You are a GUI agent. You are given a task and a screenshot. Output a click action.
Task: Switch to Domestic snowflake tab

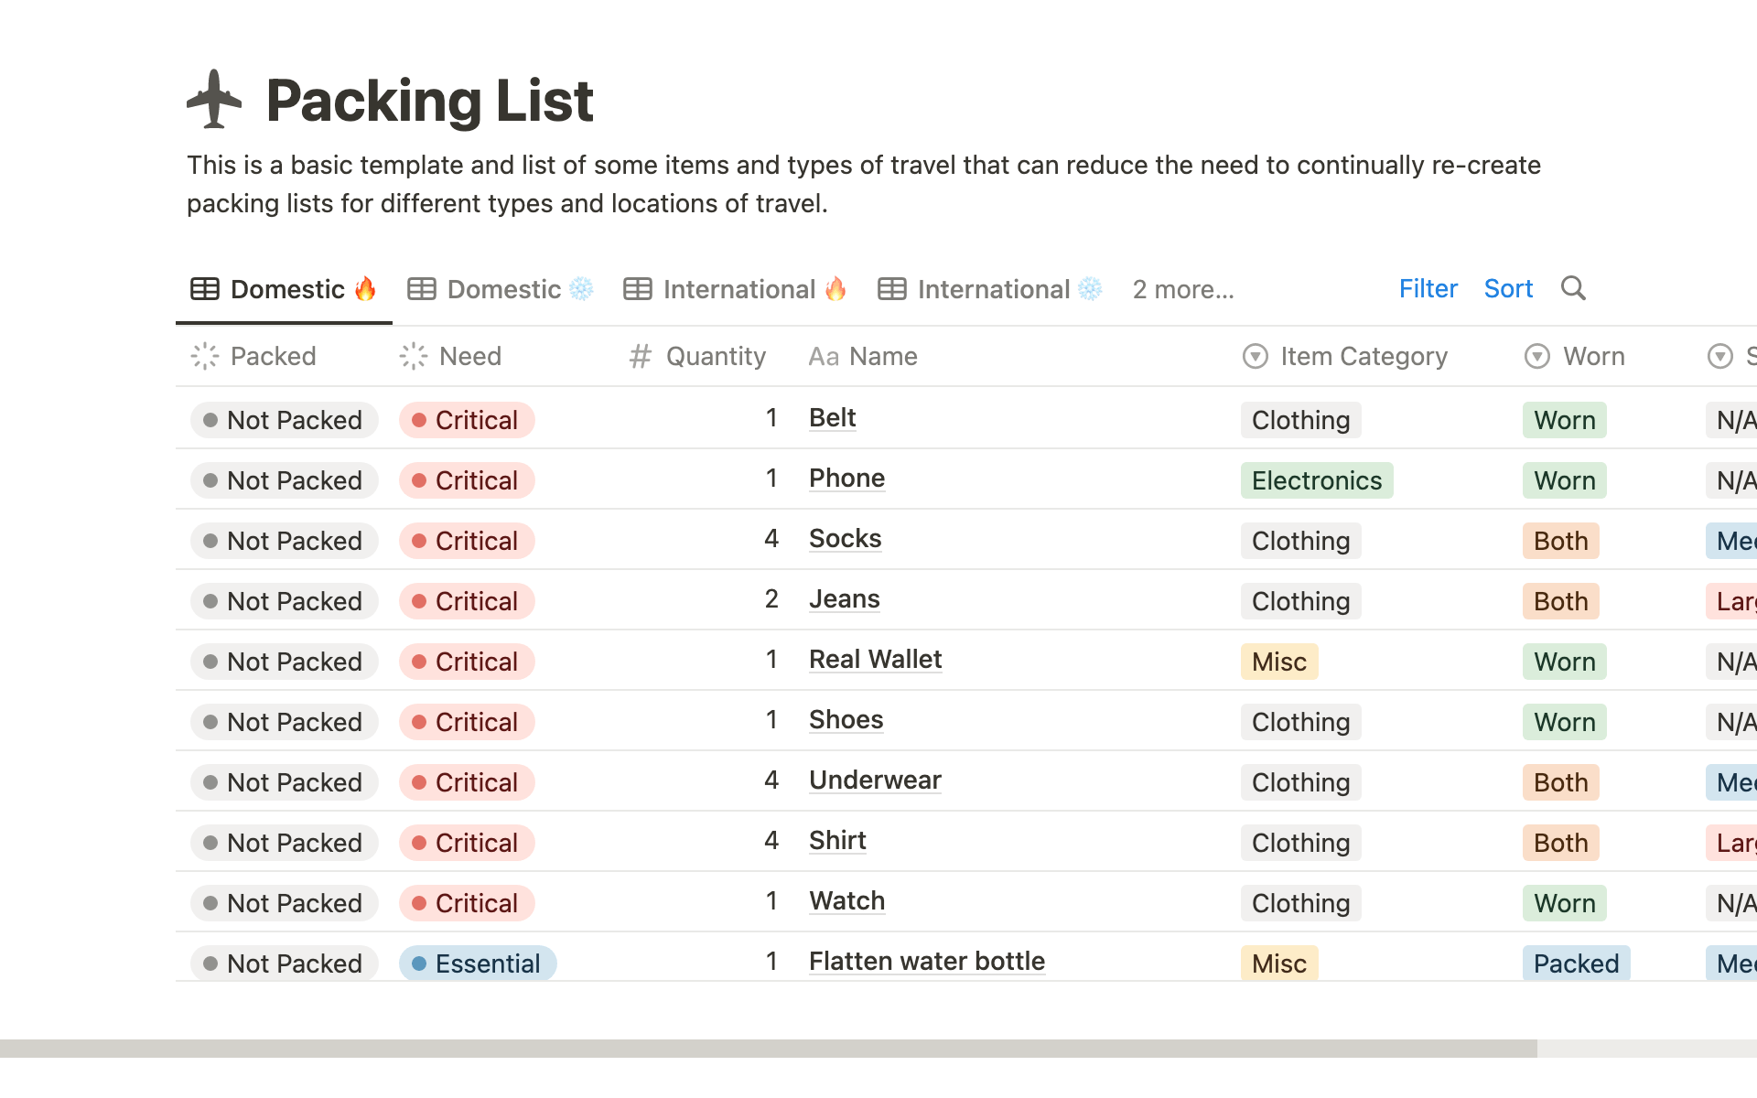(501, 289)
